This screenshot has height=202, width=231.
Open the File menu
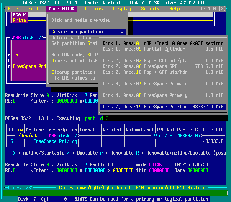click(13, 9)
